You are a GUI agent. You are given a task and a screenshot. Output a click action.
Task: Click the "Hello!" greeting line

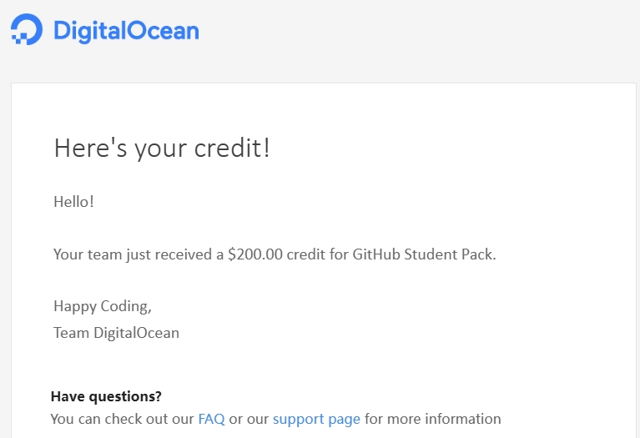coord(73,201)
